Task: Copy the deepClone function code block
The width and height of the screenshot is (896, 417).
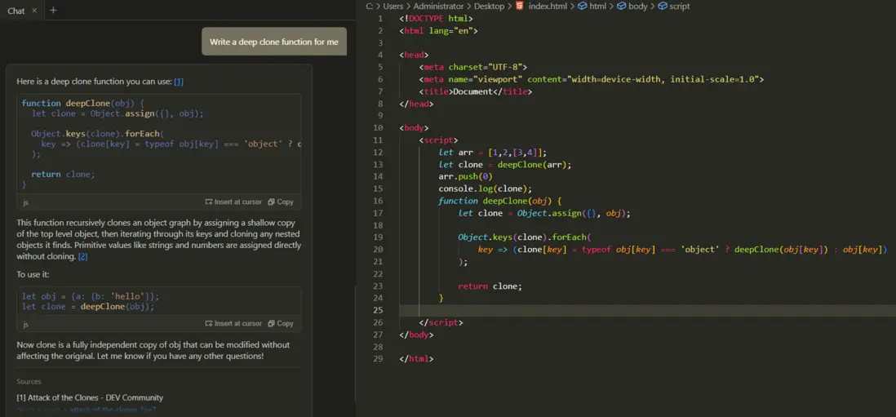Action: coord(280,202)
